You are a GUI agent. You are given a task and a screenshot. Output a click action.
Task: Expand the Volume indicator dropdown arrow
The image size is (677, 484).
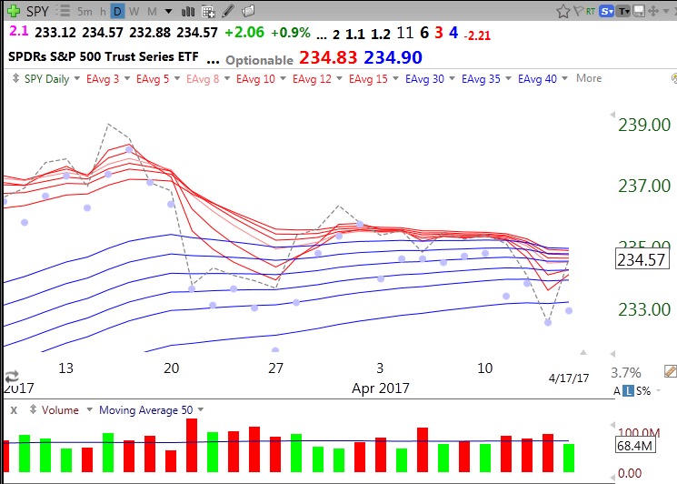tap(89, 409)
